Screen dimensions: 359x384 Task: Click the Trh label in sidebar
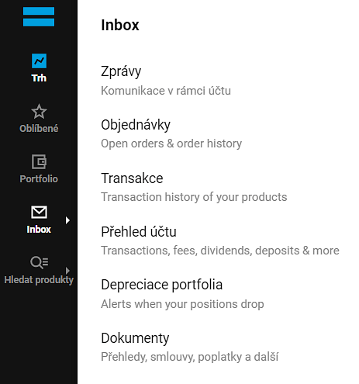click(x=39, y=78)
